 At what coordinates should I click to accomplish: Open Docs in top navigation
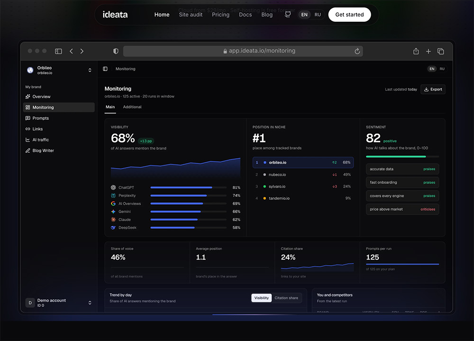click(246, 15)
